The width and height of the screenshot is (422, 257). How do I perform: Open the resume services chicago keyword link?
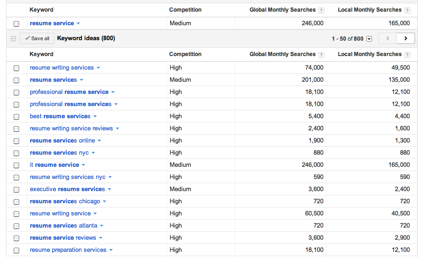tap(65, 201)
